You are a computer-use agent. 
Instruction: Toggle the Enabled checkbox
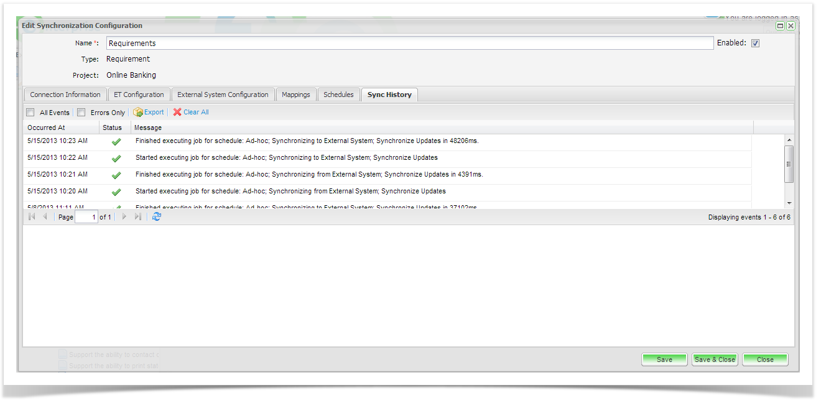pyautogui.click(x=756, y=44)
